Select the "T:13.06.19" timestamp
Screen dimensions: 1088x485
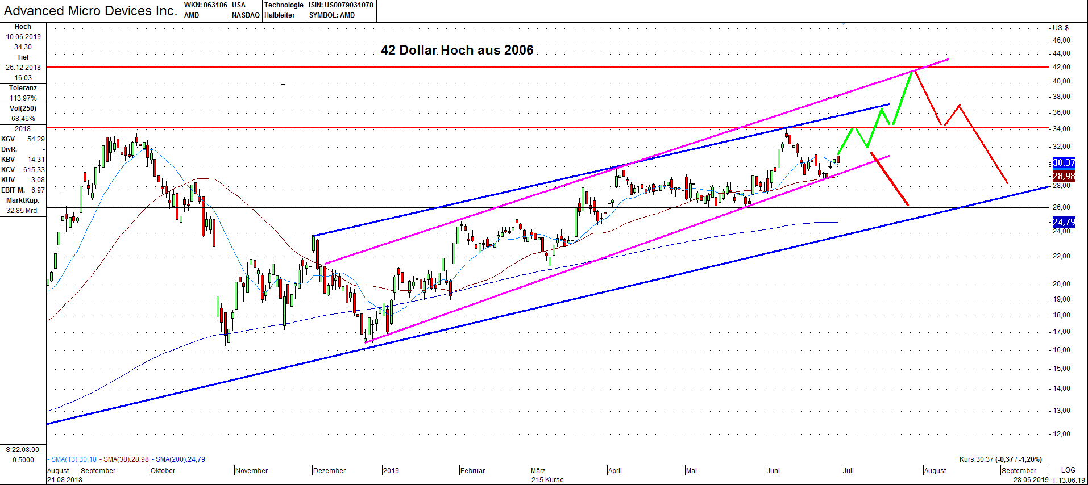[x=1069, y=480]
